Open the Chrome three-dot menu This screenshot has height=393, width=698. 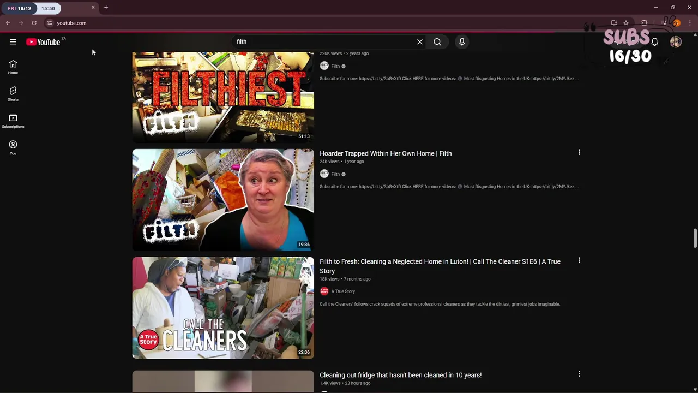click(690, 23)
